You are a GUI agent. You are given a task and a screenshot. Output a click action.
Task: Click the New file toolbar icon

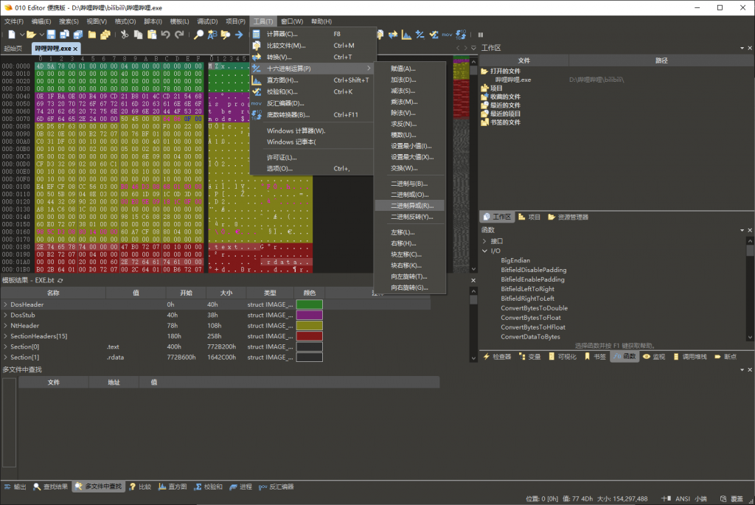[x=11, y=35]
